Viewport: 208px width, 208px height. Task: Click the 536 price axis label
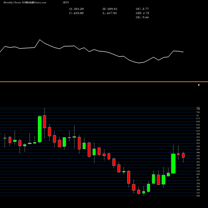pos(198,146)
